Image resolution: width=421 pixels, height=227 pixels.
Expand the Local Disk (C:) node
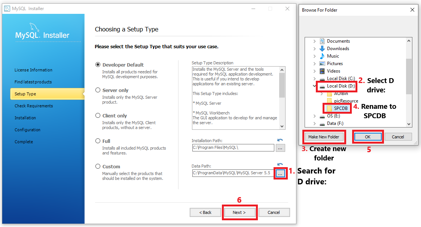tap(314, 79)
